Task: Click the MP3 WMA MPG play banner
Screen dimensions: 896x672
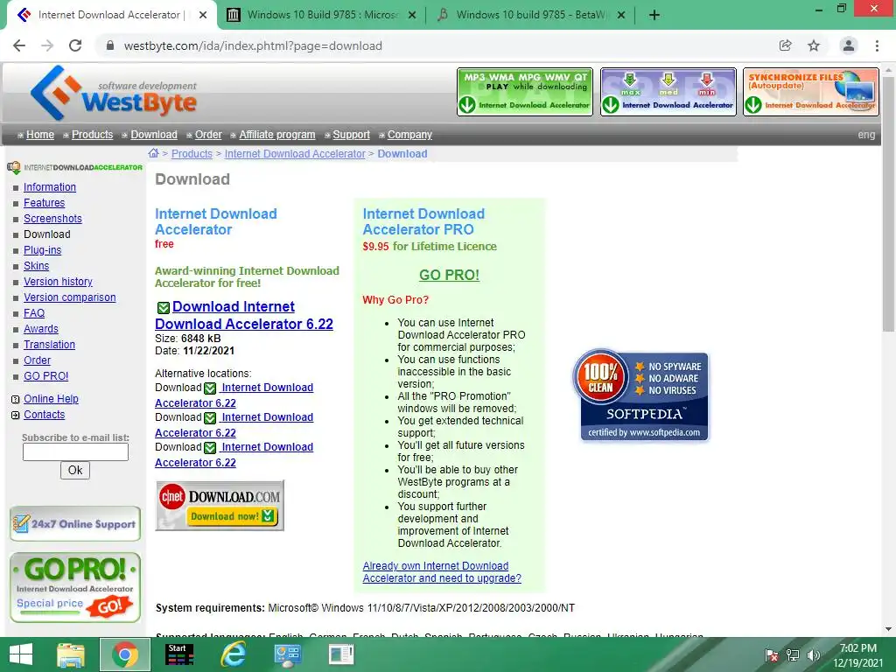Action: [525, 91]
